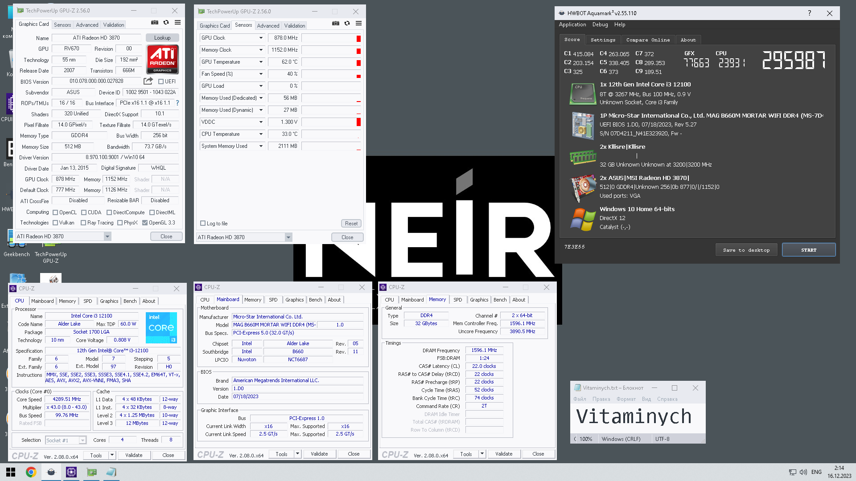Screen dimensions: 856x481
Task: Click the Intel Core i3 logo in CPU-Z
Action: click(161, 327)
